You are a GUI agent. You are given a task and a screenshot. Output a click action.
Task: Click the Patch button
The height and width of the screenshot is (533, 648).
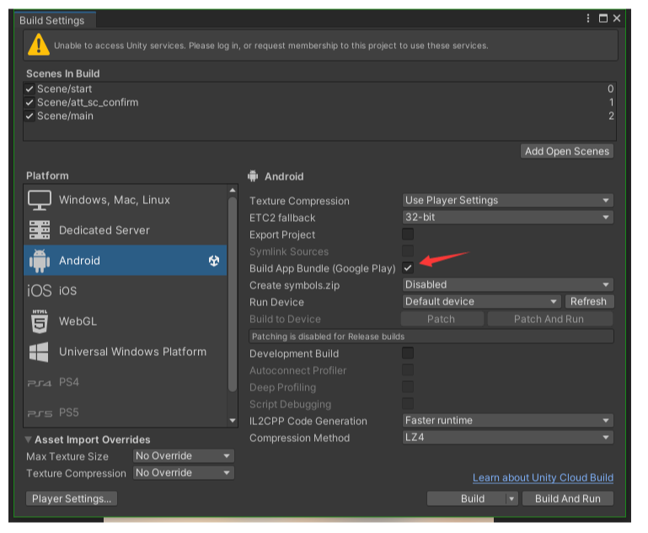point(442,320)
